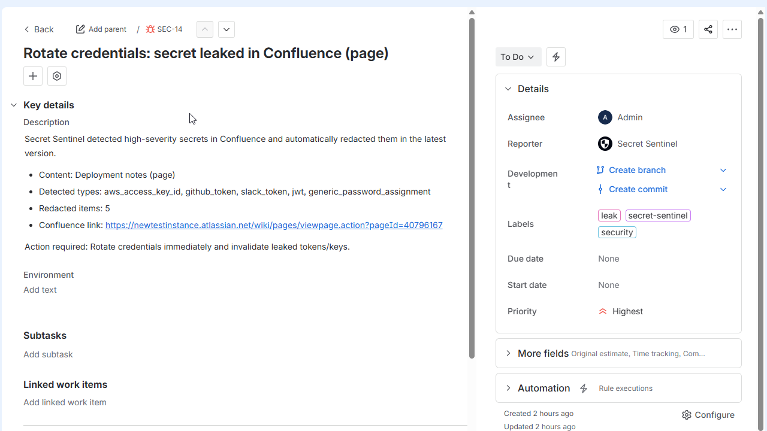Expand the Create commit dropdown chevron
This screenshot has width=767, height=431.
click(x=723, y=189)
